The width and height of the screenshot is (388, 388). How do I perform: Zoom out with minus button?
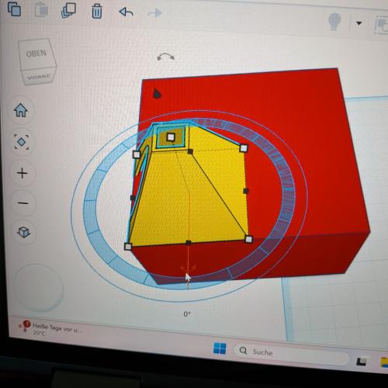click(23, 203)
